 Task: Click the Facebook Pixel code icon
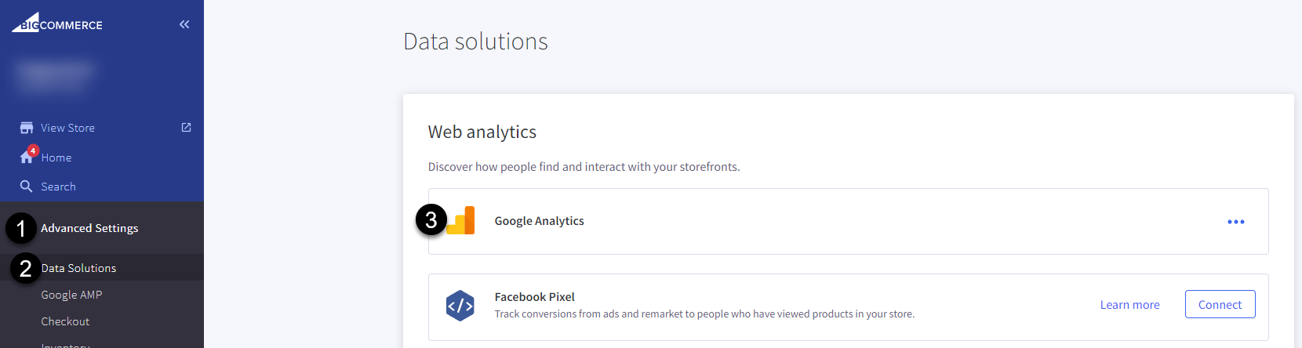(460, 306)
